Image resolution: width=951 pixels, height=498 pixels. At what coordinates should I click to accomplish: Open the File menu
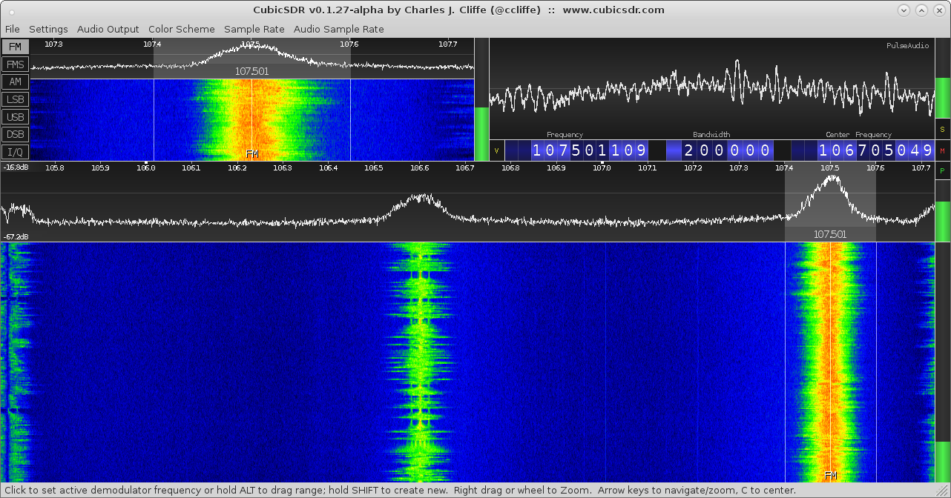12,29
